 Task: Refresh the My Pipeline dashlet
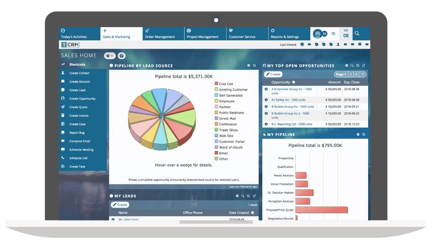[364, 134]
